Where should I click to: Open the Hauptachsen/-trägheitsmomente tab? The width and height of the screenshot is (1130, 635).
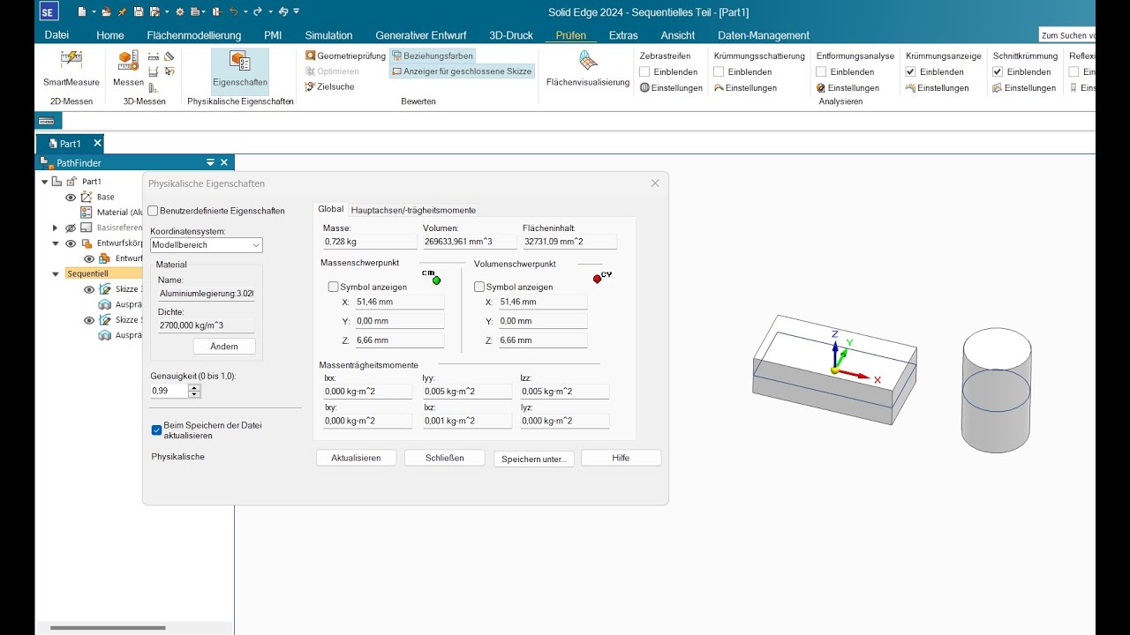tap(413, 210)
